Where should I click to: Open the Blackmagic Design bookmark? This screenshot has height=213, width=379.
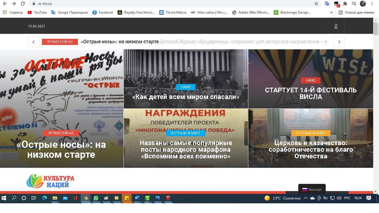pyautogui.click(x=292, y=13)
